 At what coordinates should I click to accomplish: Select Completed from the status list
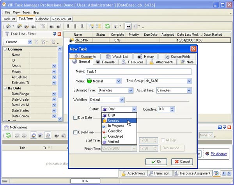(115, 136)
